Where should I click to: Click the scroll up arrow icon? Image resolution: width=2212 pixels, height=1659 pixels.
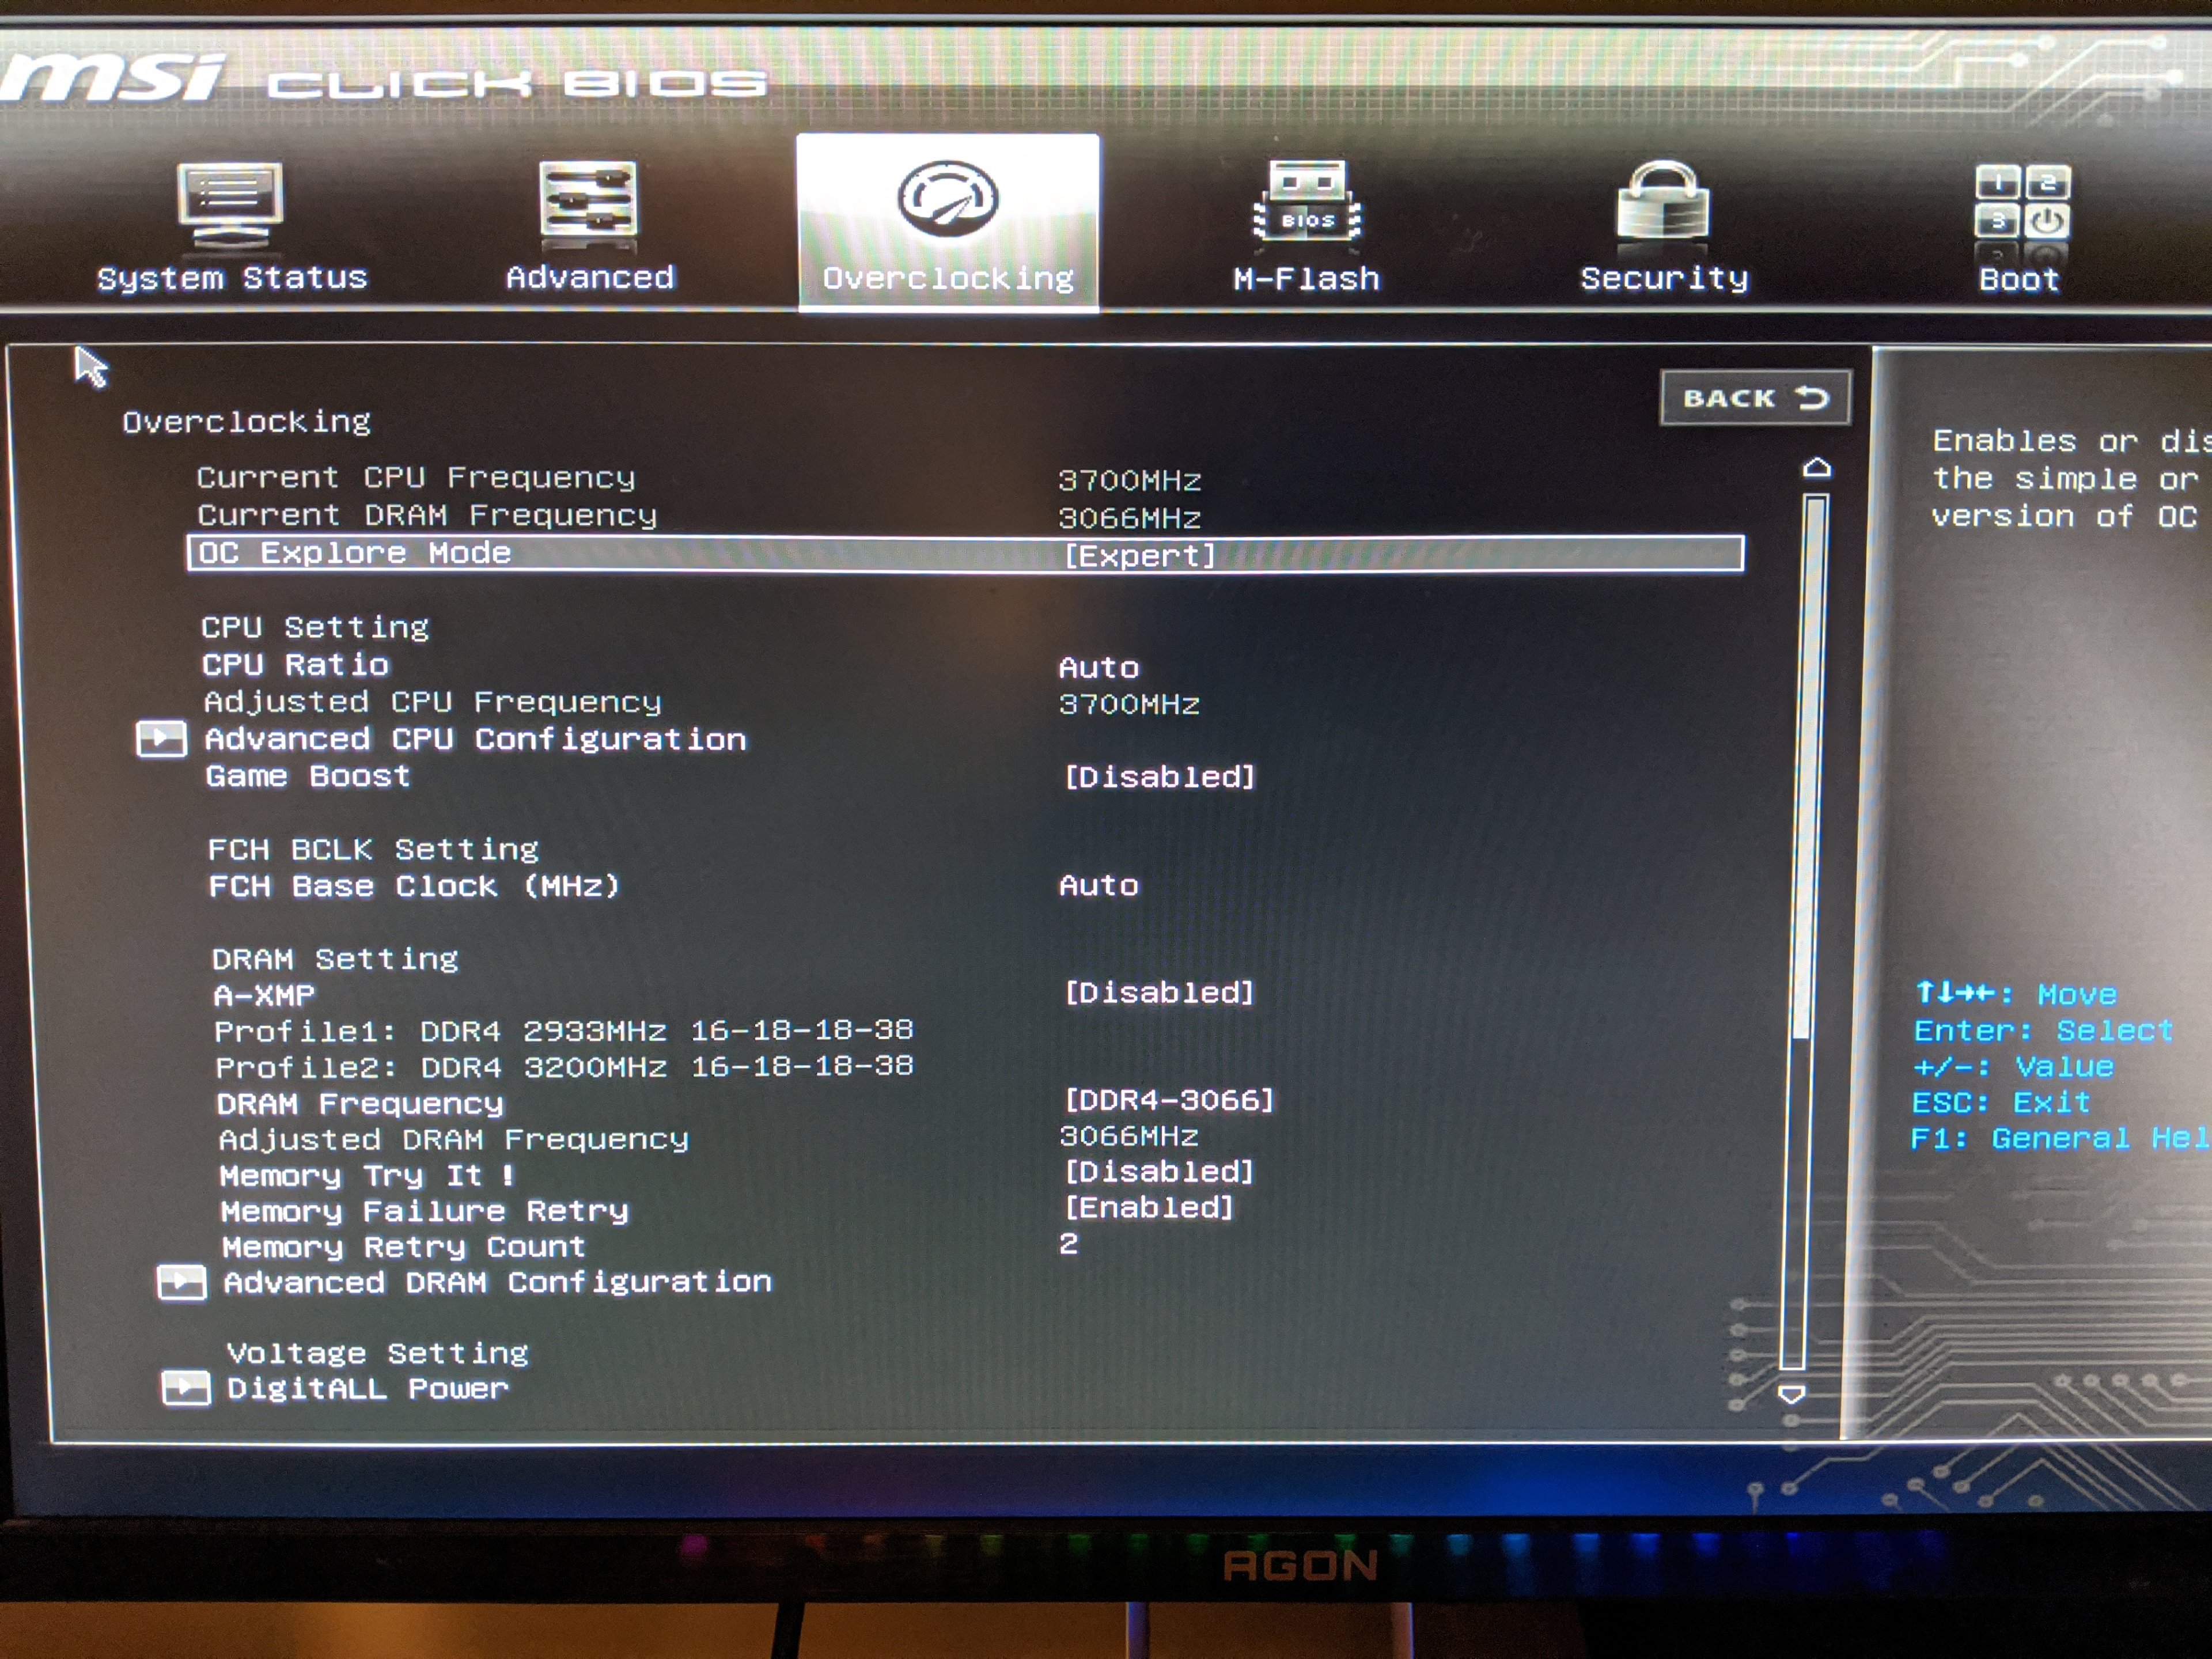pyautogui.click(x=1816, y=468)
